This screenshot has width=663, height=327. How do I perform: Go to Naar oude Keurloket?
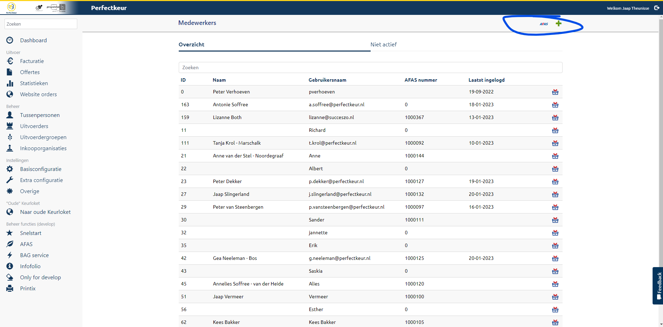[45, 212]
